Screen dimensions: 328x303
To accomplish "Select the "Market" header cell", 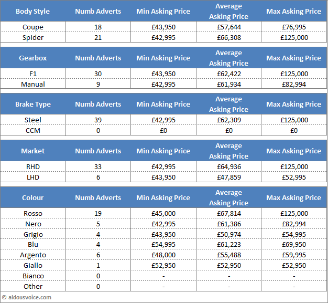I will click(33, 151).
